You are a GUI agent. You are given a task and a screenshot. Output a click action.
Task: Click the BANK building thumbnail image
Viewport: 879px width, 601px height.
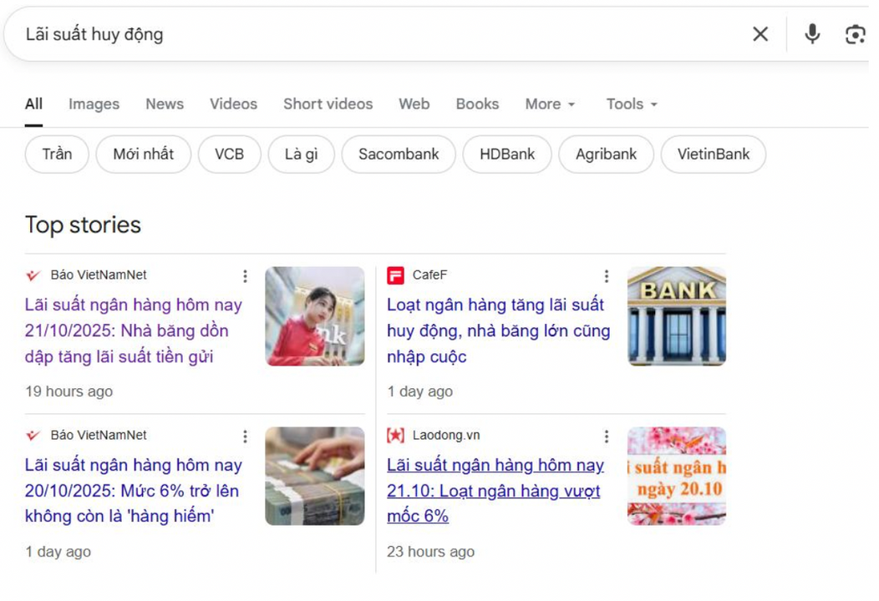(676, 316)
